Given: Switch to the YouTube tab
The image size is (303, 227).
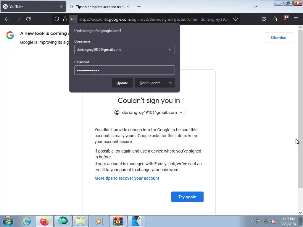Looking at the screenshot, I should pos(33,7).
